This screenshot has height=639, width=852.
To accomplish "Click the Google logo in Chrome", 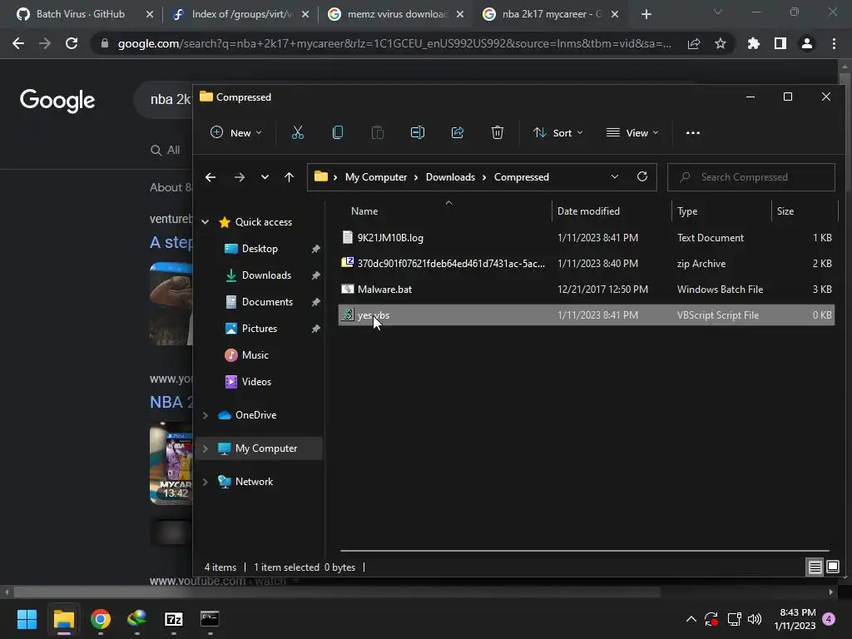I will (x=57, y=100).
